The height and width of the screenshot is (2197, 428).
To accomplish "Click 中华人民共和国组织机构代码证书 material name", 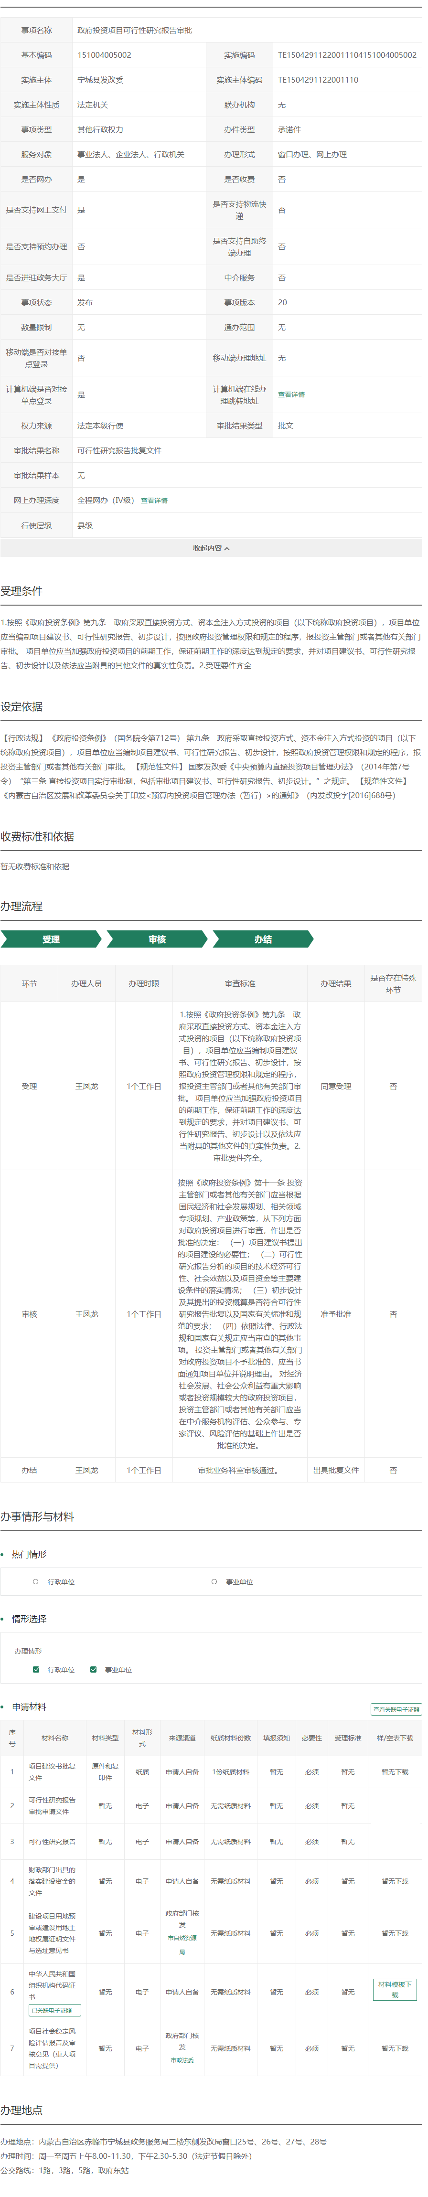I will pos(52,1985).
